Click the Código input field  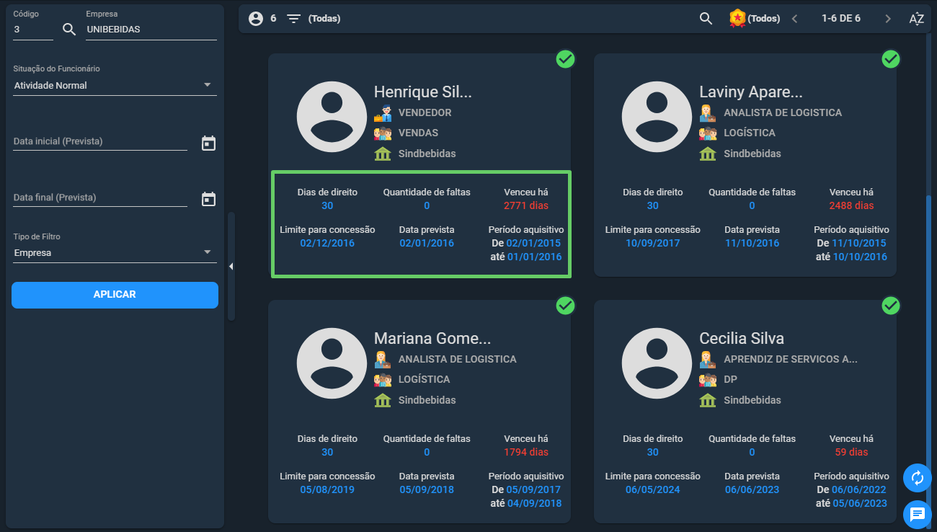click(x=33, y=30)
